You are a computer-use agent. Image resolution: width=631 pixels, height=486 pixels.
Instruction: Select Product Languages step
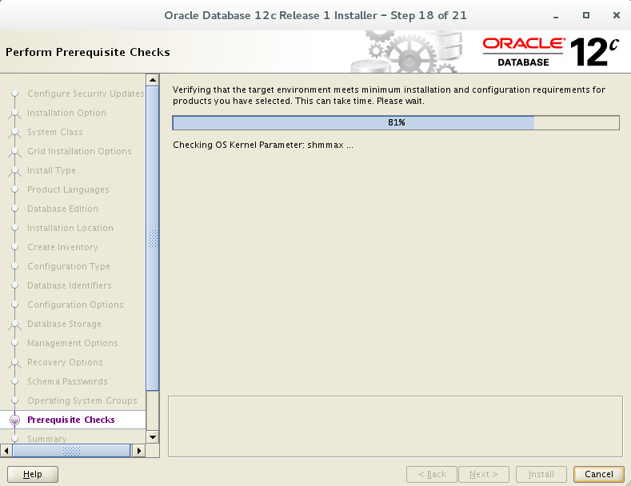(x=68, y=189)
